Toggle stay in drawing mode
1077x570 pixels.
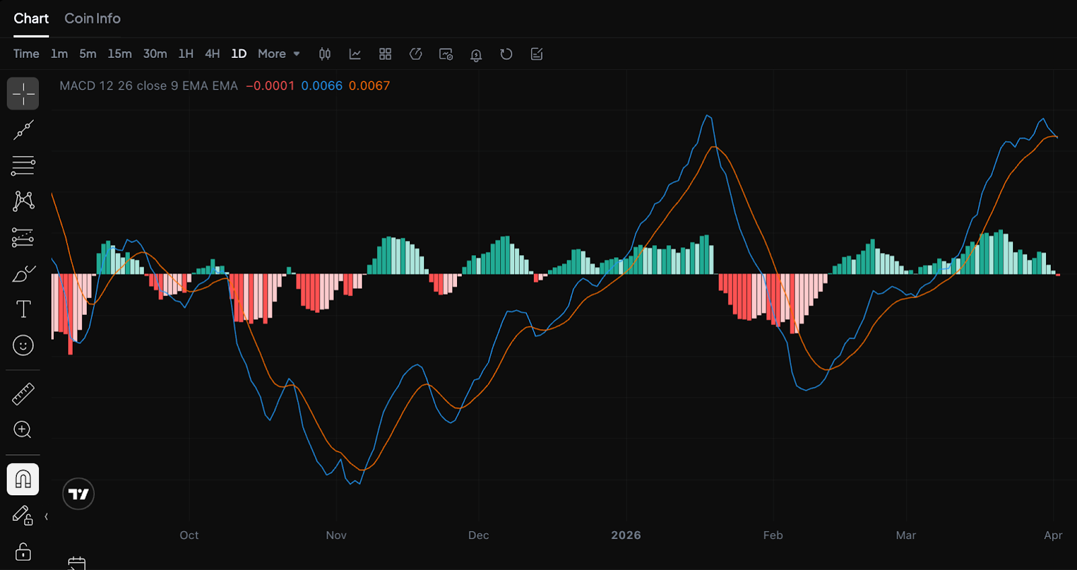22,515
